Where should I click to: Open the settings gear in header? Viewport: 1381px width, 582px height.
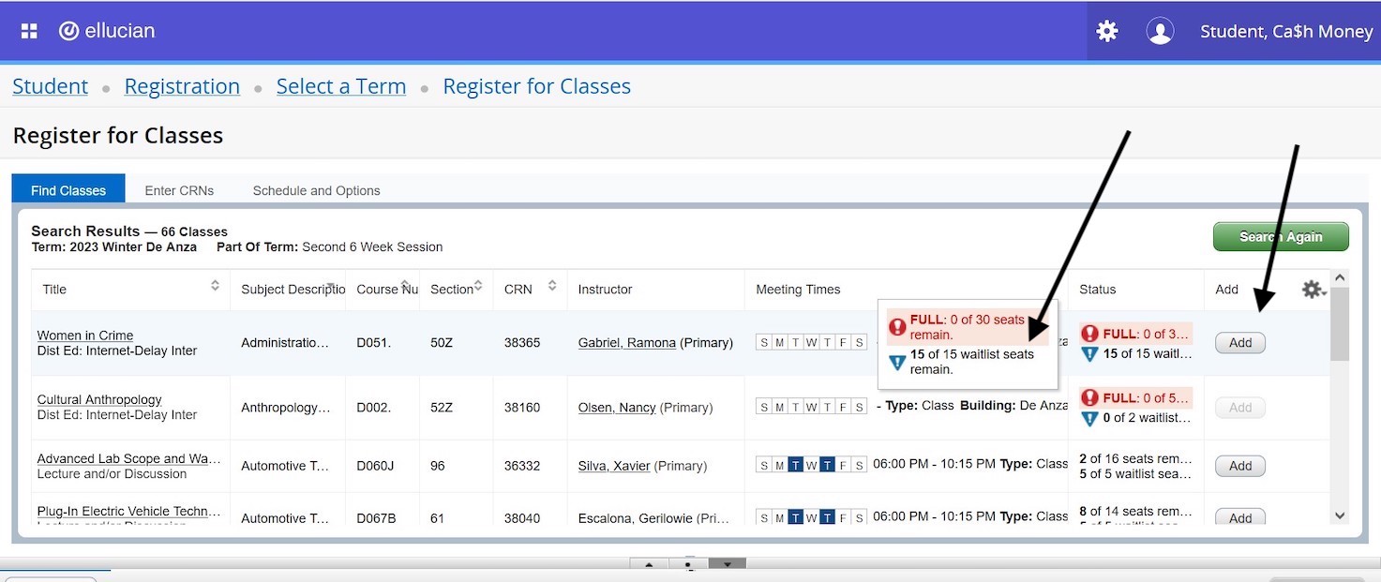[x=1107, y=32]
